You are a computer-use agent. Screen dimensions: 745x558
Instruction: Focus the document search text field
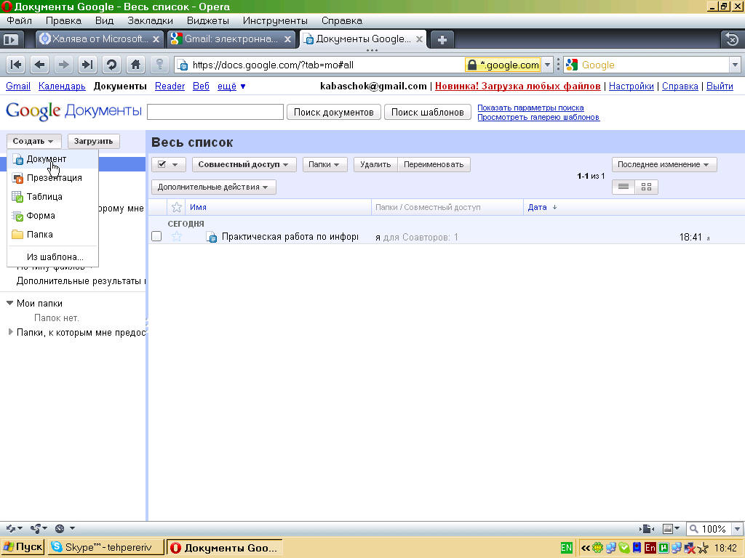[x=215, y=112]
